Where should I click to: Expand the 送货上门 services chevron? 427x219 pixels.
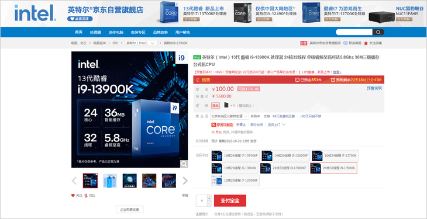284,124
